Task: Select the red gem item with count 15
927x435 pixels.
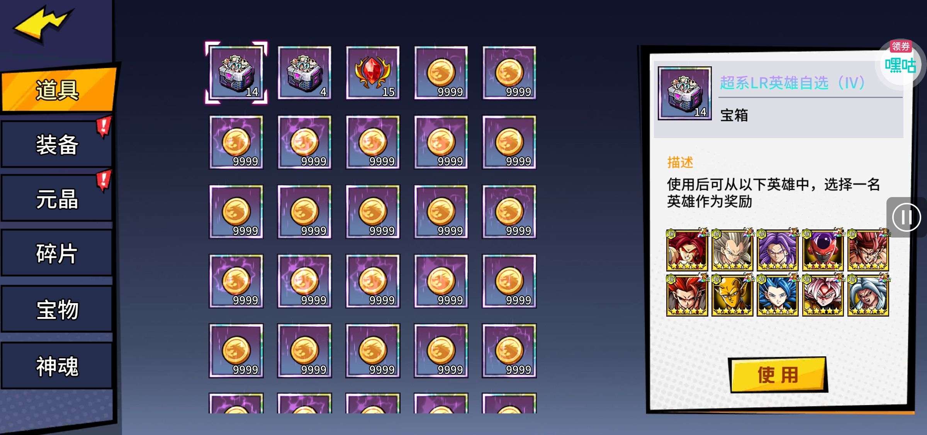Action: [373, 72]
